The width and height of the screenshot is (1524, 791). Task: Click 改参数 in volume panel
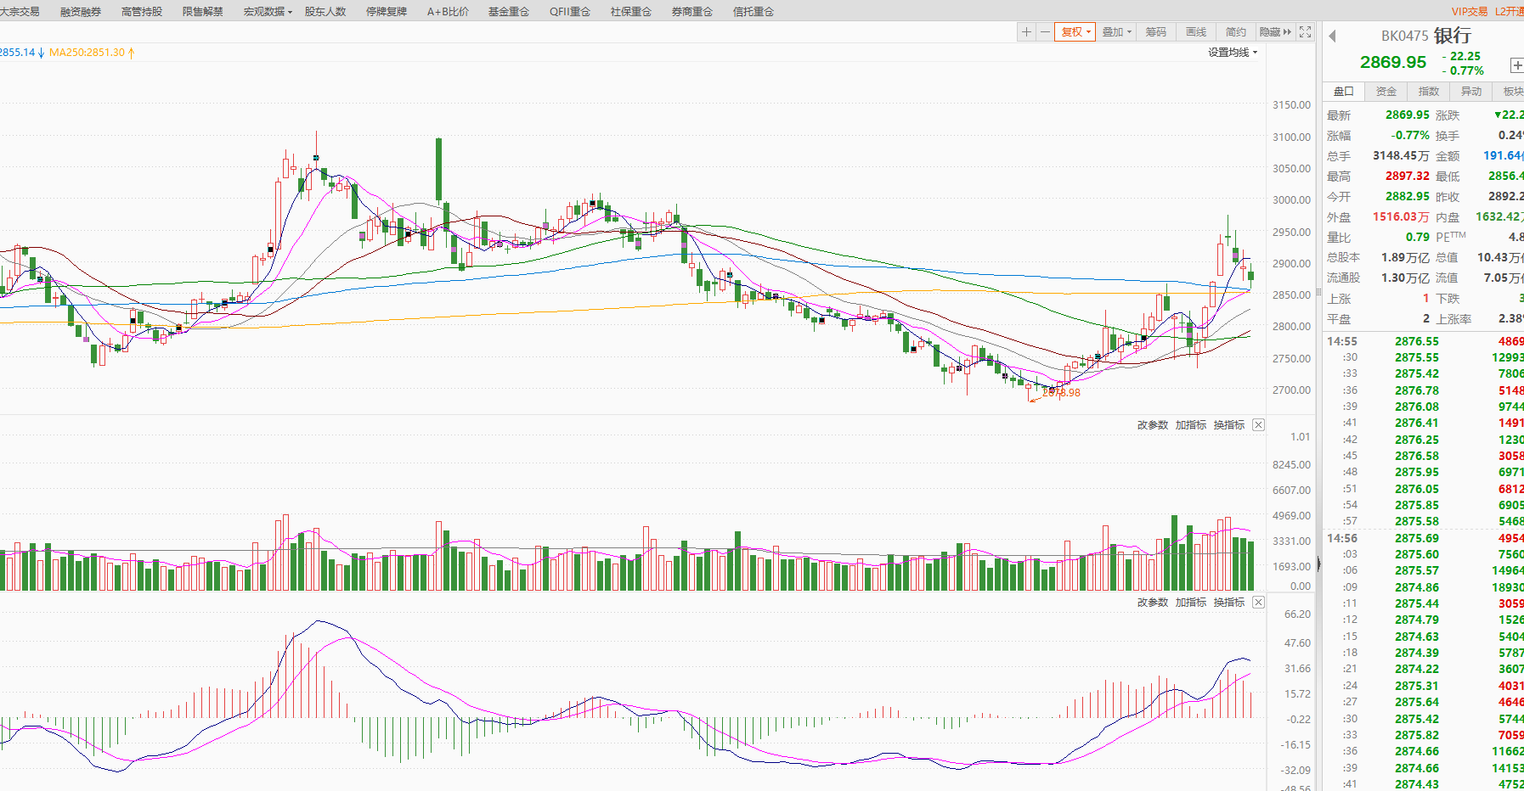pyautogui.click(x=1153, y=425)
